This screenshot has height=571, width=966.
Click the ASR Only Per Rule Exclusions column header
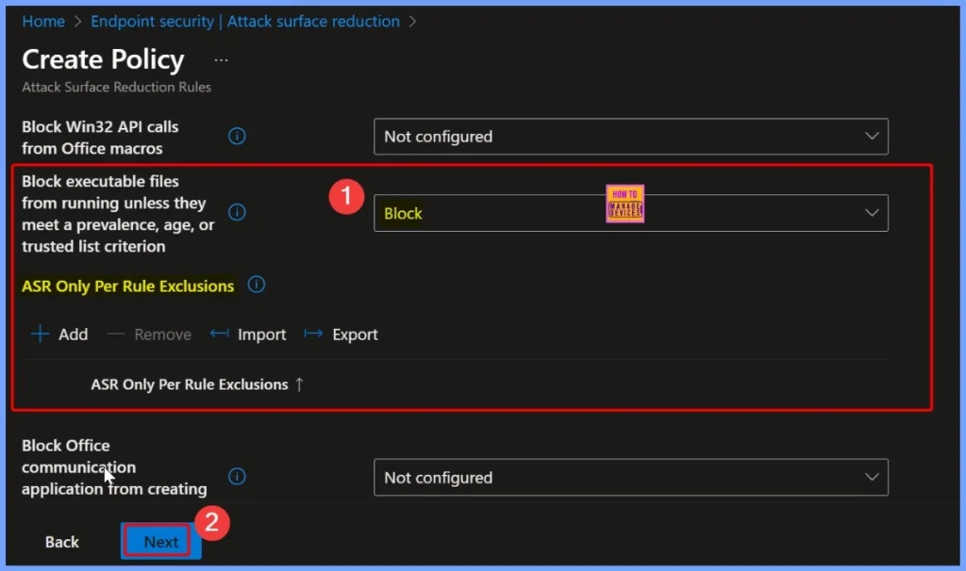click(x=189, y=384)
